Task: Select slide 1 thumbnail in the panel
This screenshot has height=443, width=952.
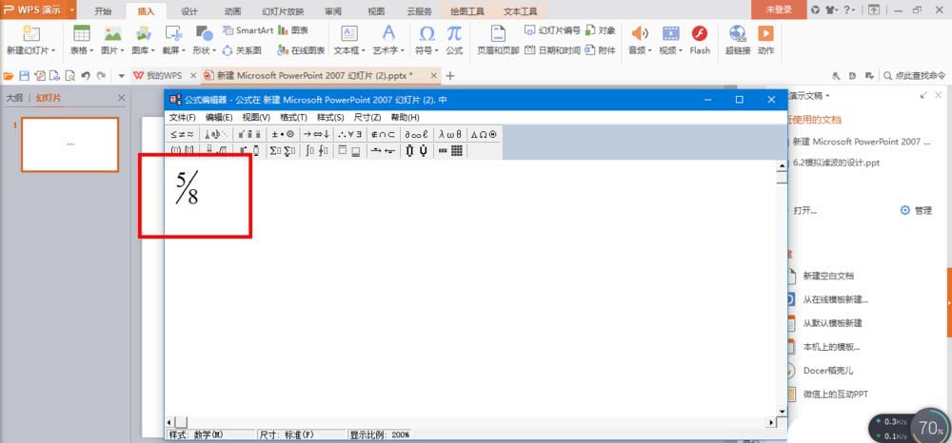Action: [x=69, y=144]
